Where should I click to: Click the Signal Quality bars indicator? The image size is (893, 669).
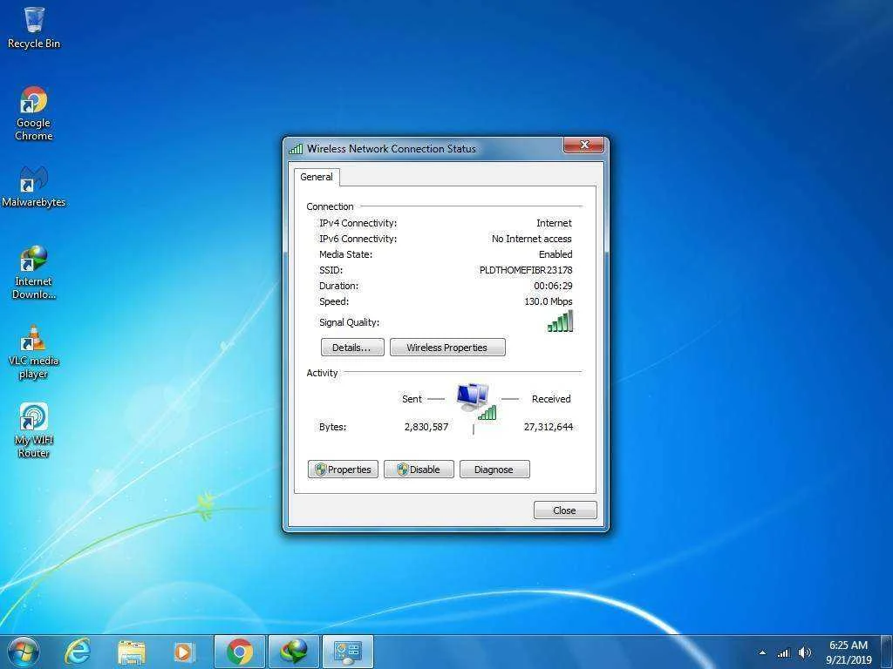coord(561,321)
